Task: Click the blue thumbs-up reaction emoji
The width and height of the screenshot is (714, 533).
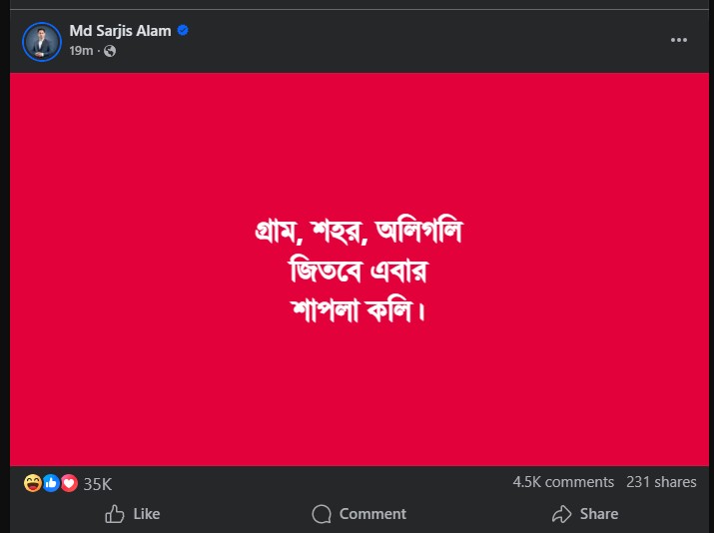Action: (x=51, y=483)
